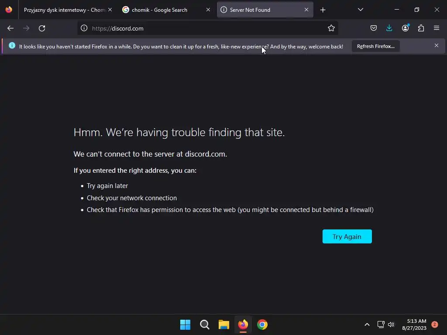447x335 pixels.
Task: Click the forward navigation arrow
Action: (26, 28)
